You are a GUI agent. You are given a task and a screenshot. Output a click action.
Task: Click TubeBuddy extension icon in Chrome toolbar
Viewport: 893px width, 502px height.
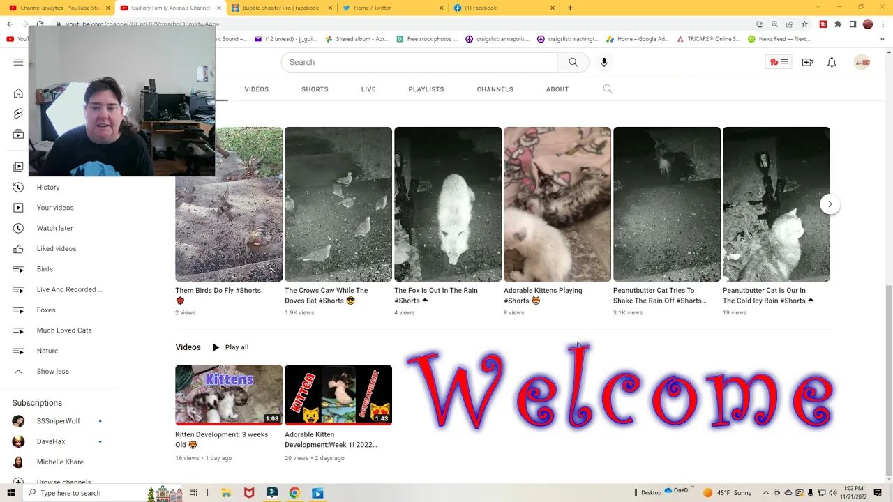[823, 24]
